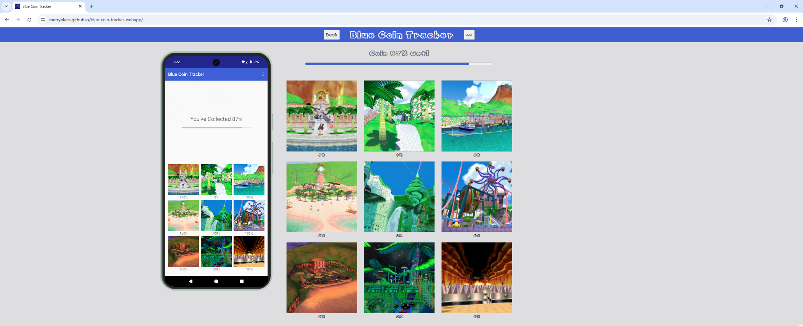
Task: Select the large lava cave thumbnail
Action: tap(477, 278)
